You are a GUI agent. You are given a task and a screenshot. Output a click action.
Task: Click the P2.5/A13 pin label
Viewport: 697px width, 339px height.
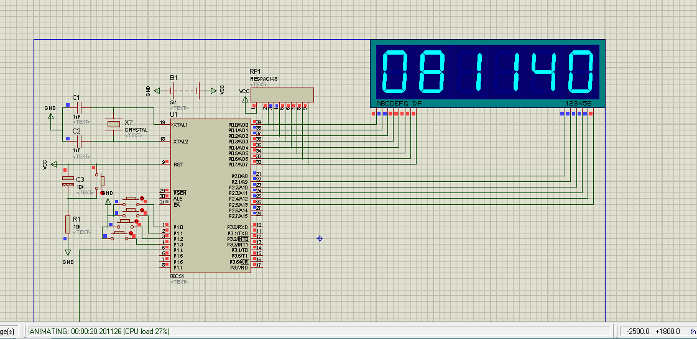tap(238, 205)
